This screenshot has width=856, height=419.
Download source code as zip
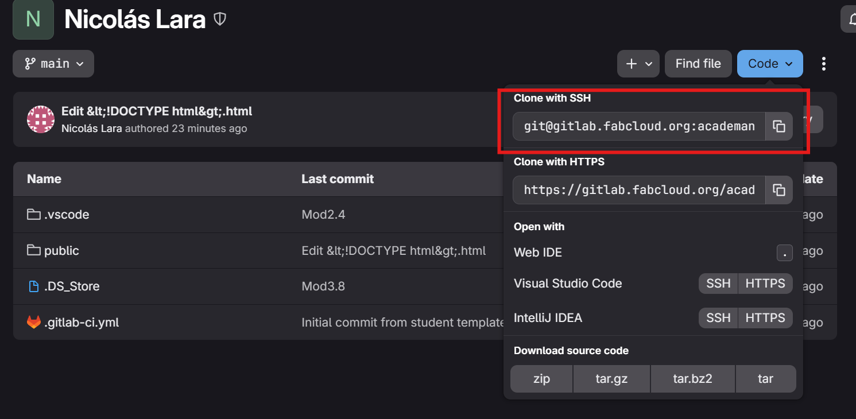pyautogui.click(x=541, y=379)
